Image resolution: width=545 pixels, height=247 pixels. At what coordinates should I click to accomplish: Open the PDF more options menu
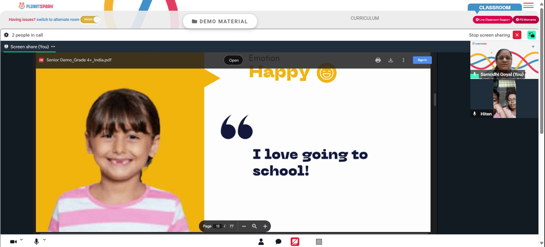click(403, 60)
